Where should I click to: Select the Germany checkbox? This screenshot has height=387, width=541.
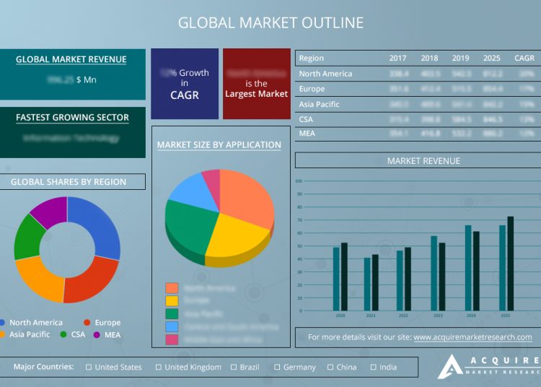point(277,368)
